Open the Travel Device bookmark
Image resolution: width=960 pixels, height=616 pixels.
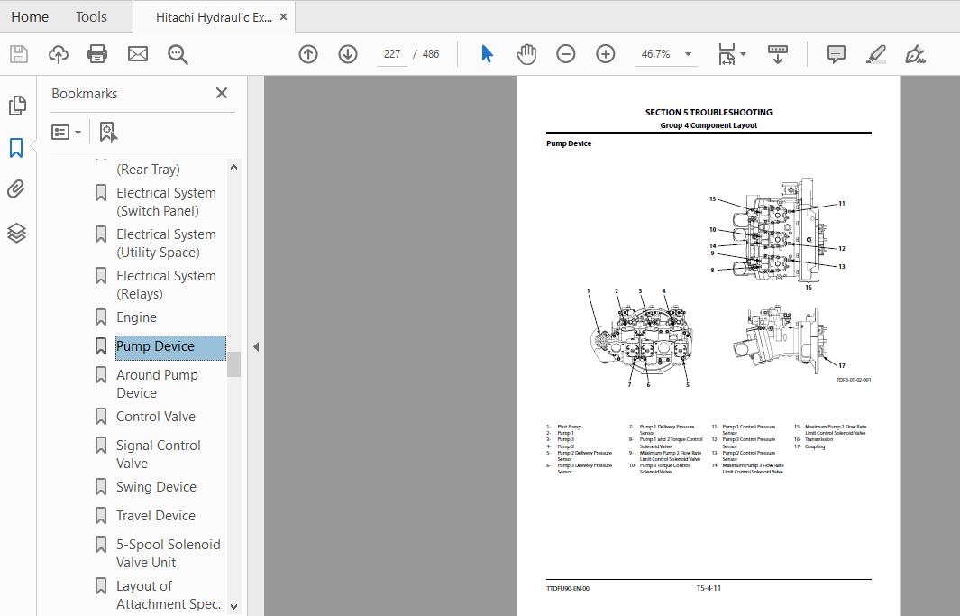(x=156, y=516)
